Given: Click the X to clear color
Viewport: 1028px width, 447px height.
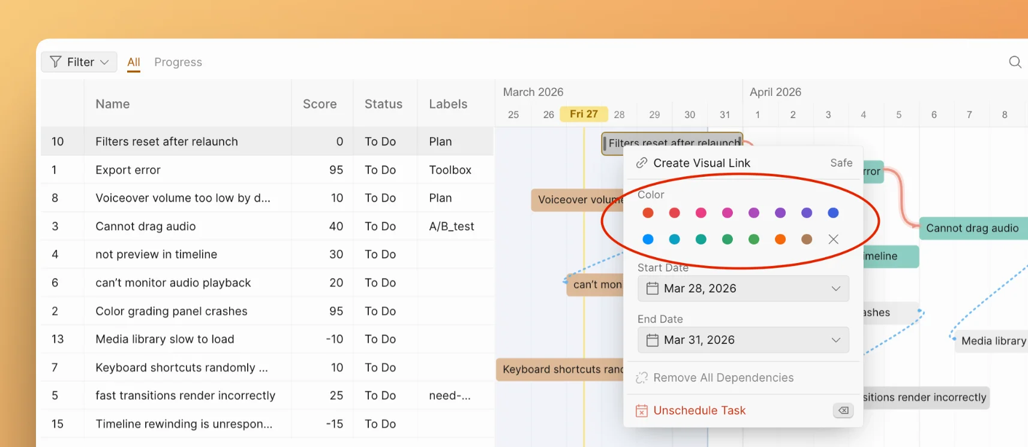Looking at the screenshot, I should [833, 239].
